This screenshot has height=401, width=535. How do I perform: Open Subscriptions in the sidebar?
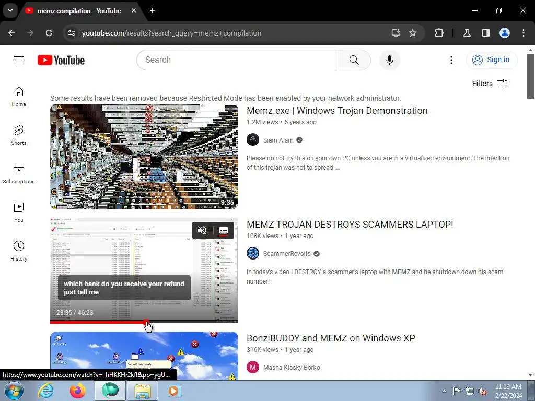pyautogui.click(x=19, y=174)
